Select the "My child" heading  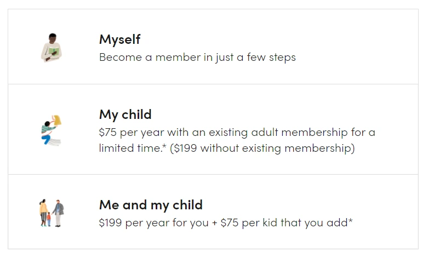(x=125, y=115)
